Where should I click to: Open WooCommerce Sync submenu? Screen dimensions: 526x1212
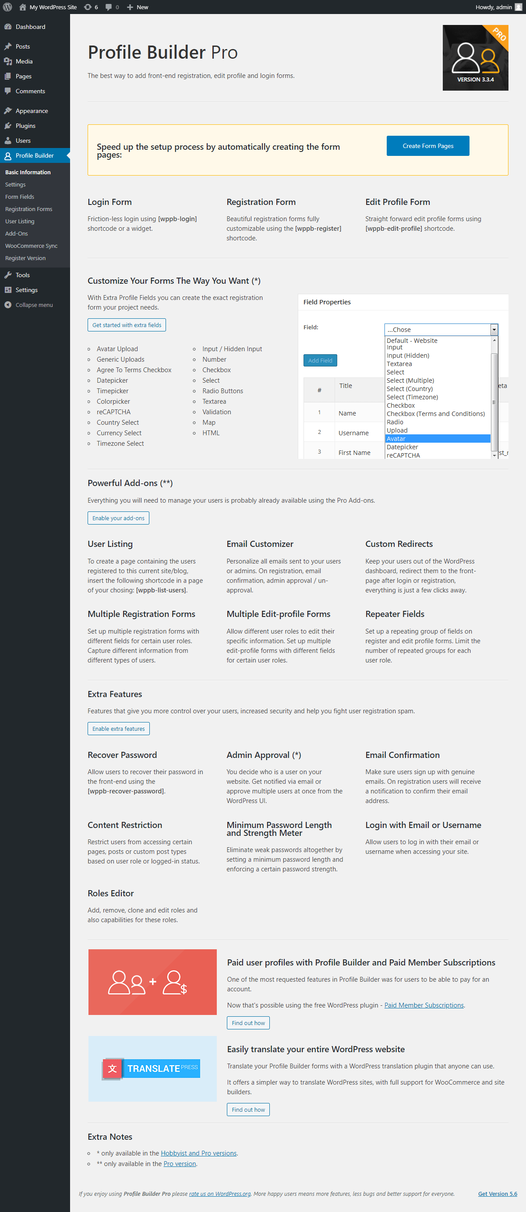click(x=32, y=246)
